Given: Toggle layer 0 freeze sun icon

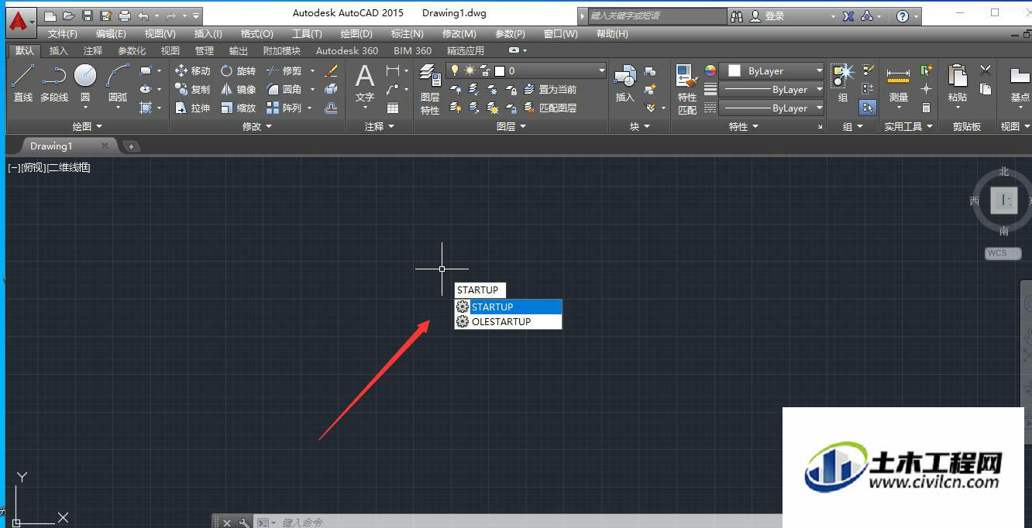Looking at the screenshot, I should pyautogui.click(x=470, y=70).
